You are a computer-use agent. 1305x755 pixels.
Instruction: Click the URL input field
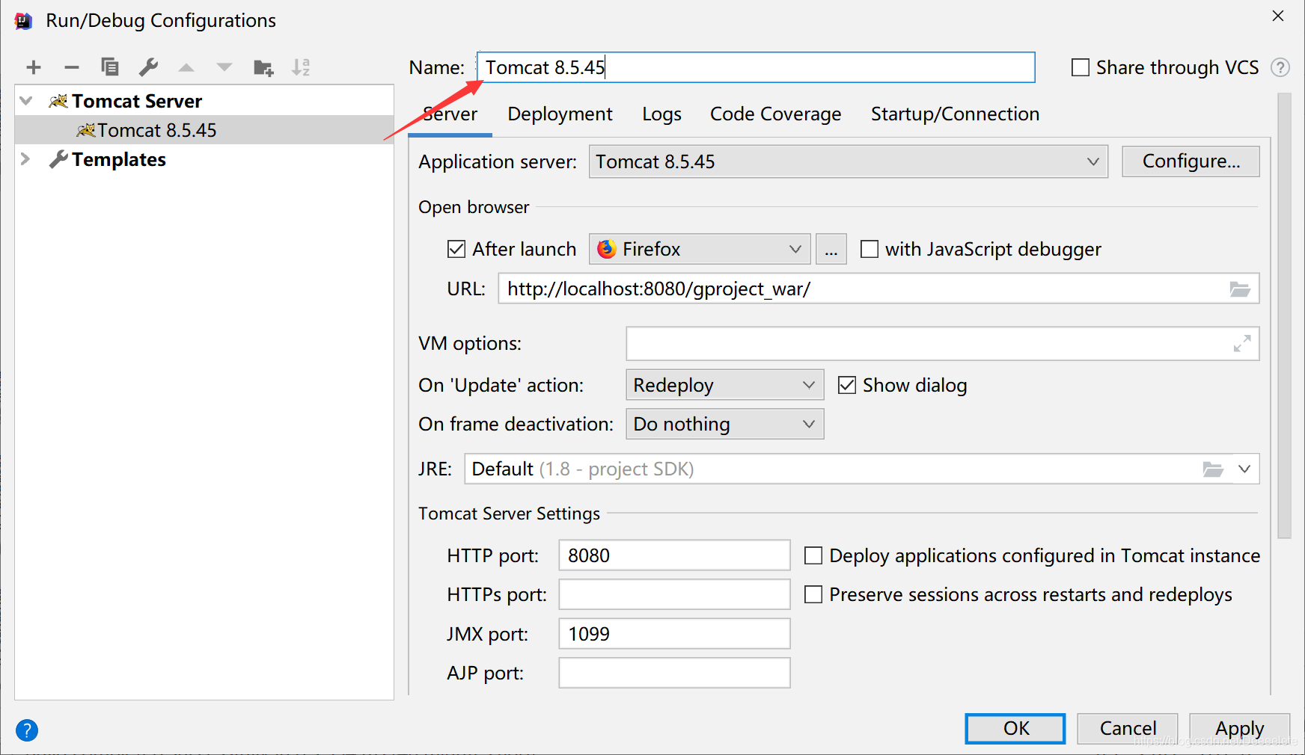[x=878, y=289]
